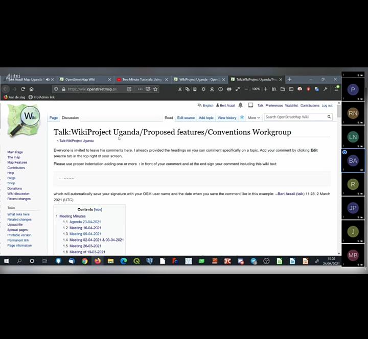
Task: Zoom in with the plus icon beside 100%
Action: pos(265,89)
